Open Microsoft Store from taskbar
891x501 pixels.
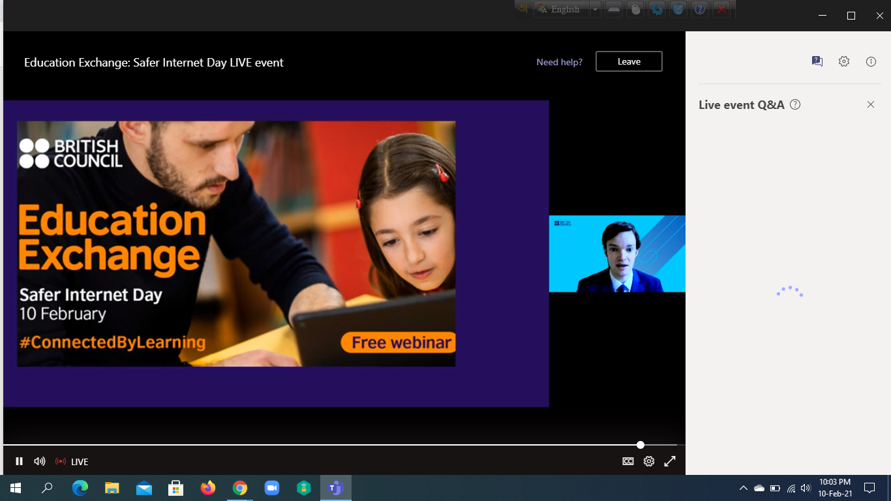pos(176,488)
